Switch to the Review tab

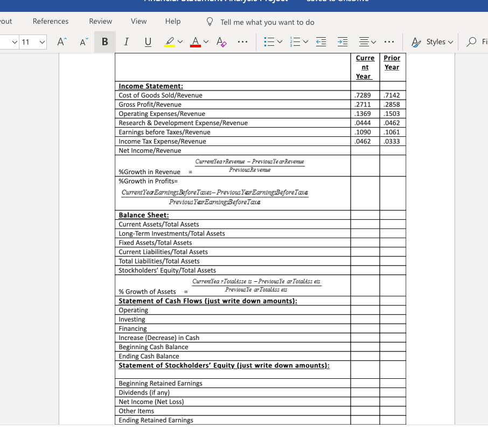(x=100, y=21)
